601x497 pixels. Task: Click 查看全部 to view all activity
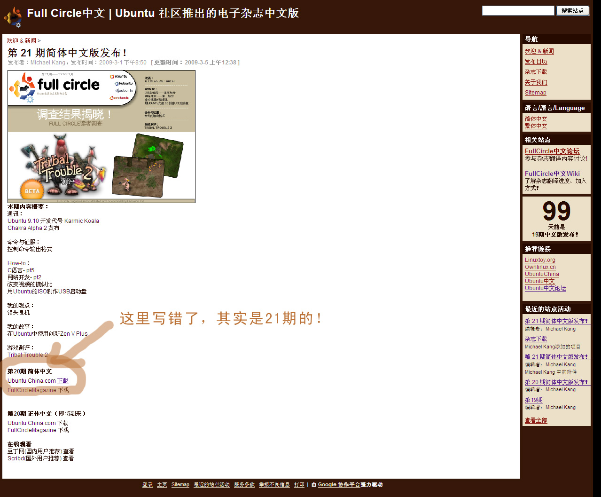tap(536, 420)
